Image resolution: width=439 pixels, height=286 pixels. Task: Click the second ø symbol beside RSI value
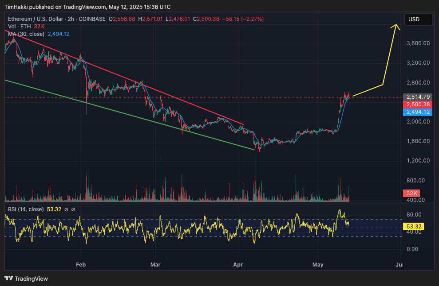[73, 209]
